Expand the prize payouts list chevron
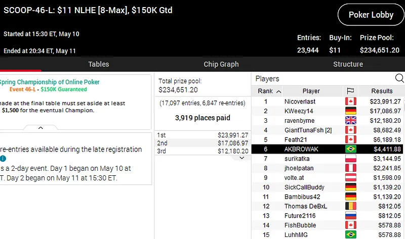Image resolution: width=405 pixels, height=239 pixels. [241, 158]
